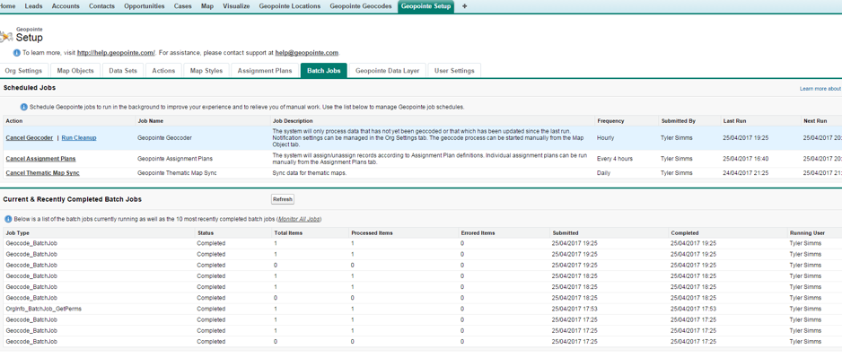Click the 'Daily' frequency cell

[x=603, y=173]
